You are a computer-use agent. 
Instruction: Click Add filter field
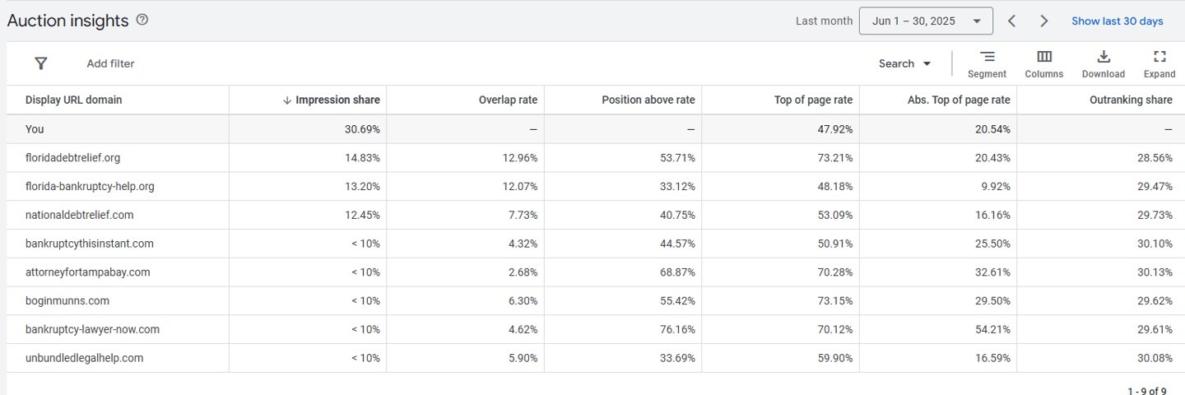(x=110, y=63)
